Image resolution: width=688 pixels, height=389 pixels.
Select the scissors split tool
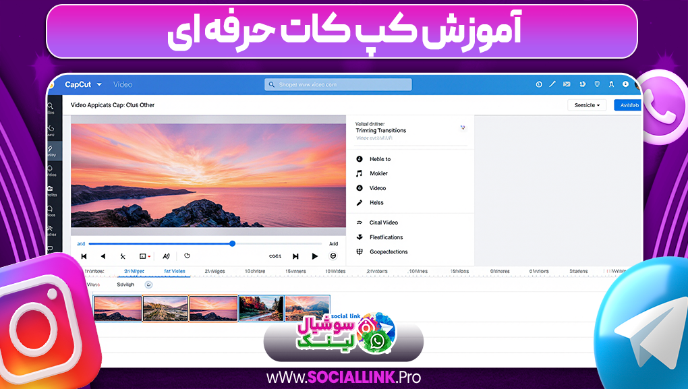[x=123, y=256]
